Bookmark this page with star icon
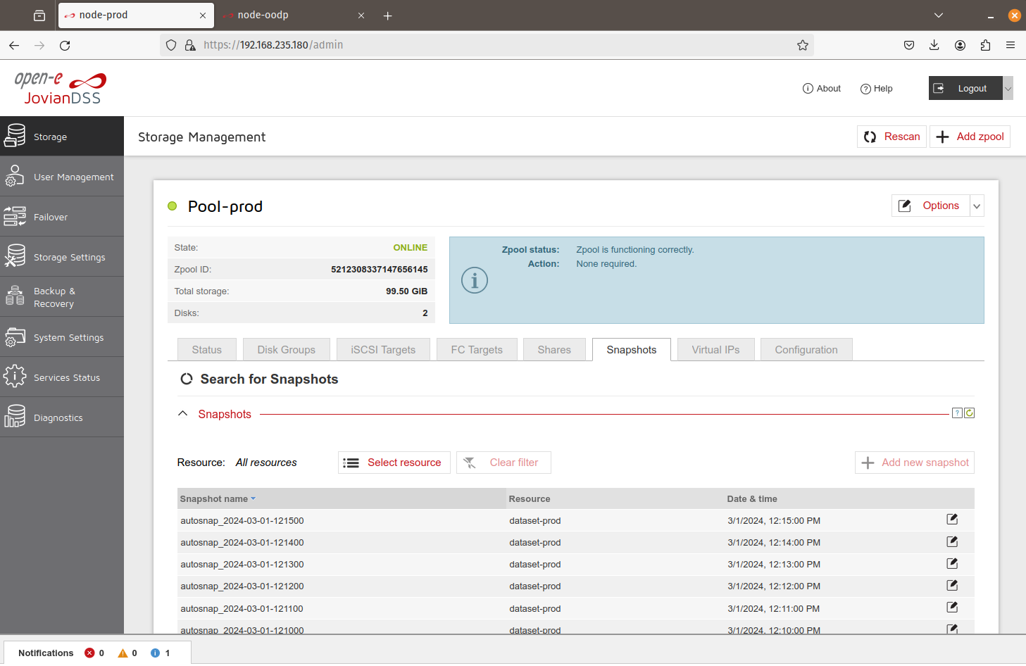This screenshot has width=1026, height=666. click(x=803, y=45)
